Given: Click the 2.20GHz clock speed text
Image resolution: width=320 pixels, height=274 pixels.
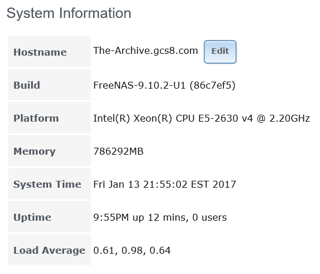Looking at the screenshot, I should (x=289, y=118).
